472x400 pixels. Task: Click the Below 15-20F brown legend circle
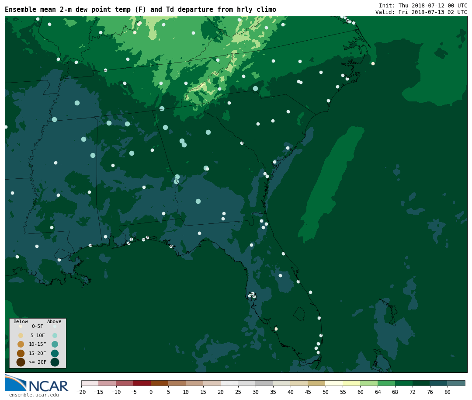(21, 353)
